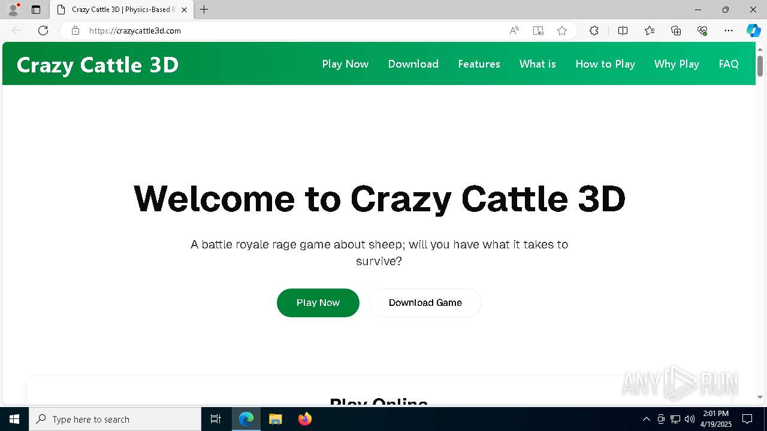Open Immersive Reader icon
This screenshot has height=431, width=767.
(x=538, y=31)
